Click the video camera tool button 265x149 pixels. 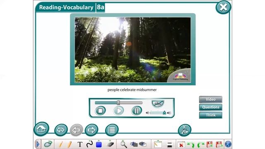(185, 130)
